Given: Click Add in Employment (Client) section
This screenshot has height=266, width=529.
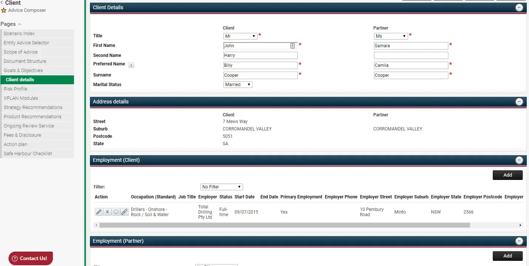Looking at the screenshot, I should coord(508,175).
